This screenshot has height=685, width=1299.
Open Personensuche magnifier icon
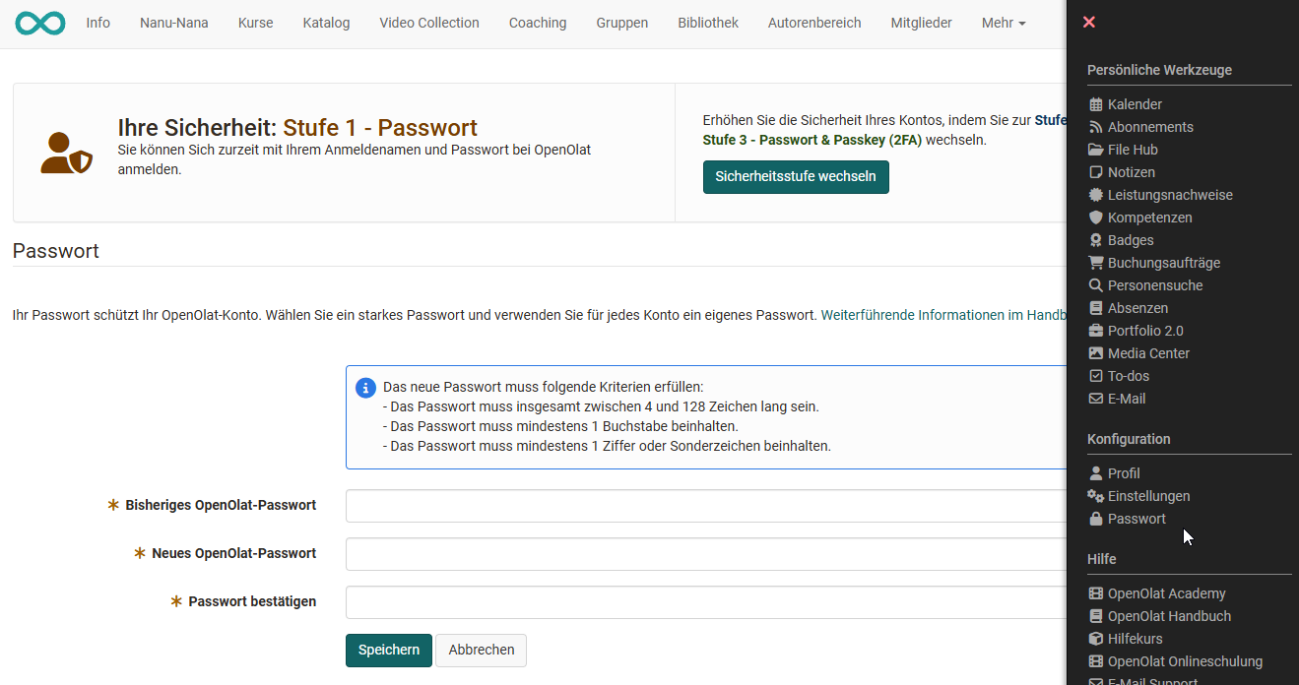click(x=1095, y=285)
